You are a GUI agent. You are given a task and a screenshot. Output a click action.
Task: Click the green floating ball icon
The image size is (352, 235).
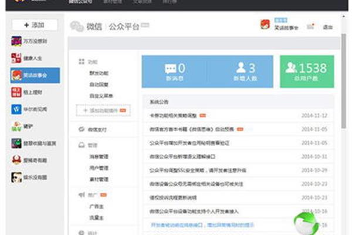tap(306, 224)
